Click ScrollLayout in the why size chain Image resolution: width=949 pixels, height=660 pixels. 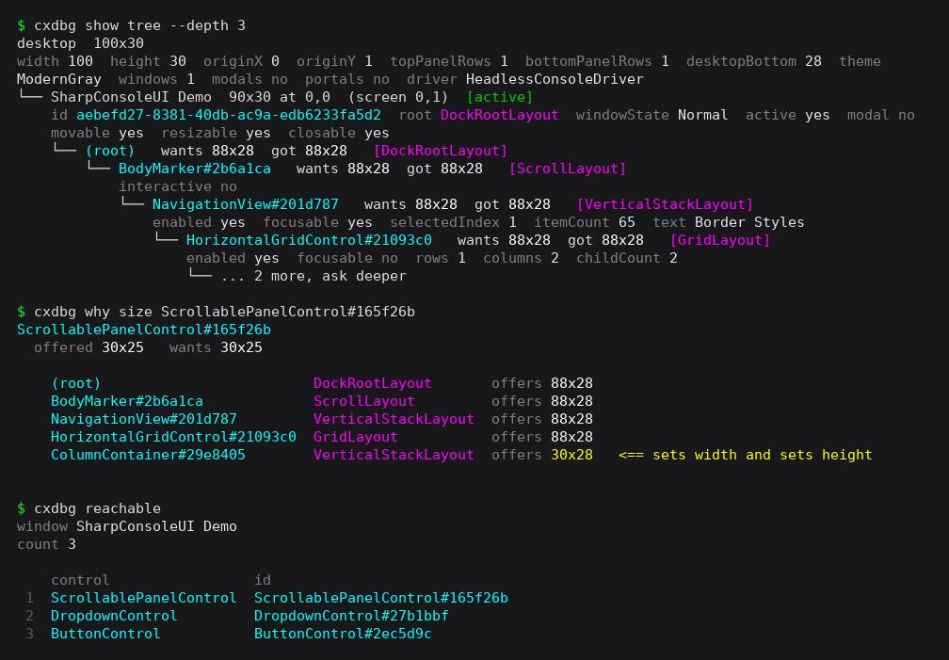click(x=364, y=401)
